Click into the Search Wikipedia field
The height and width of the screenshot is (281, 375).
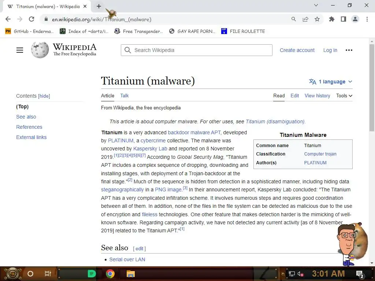pos(197,50)
